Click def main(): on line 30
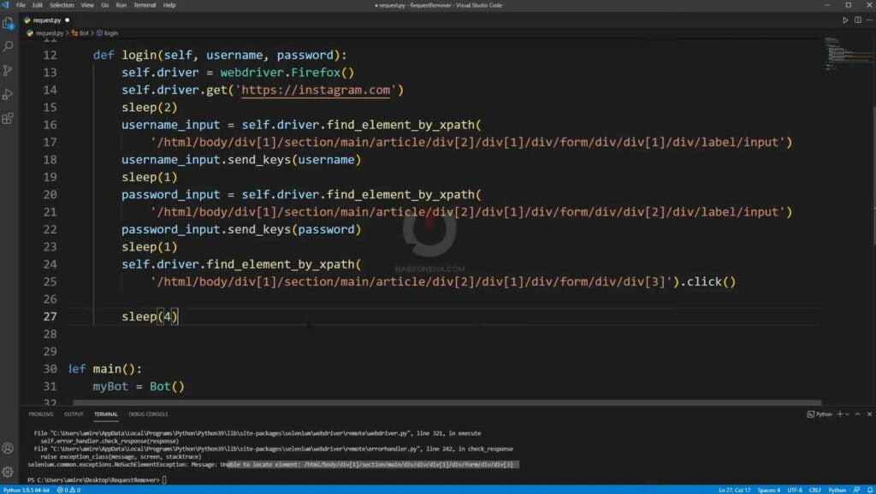 tap(105, 369)
